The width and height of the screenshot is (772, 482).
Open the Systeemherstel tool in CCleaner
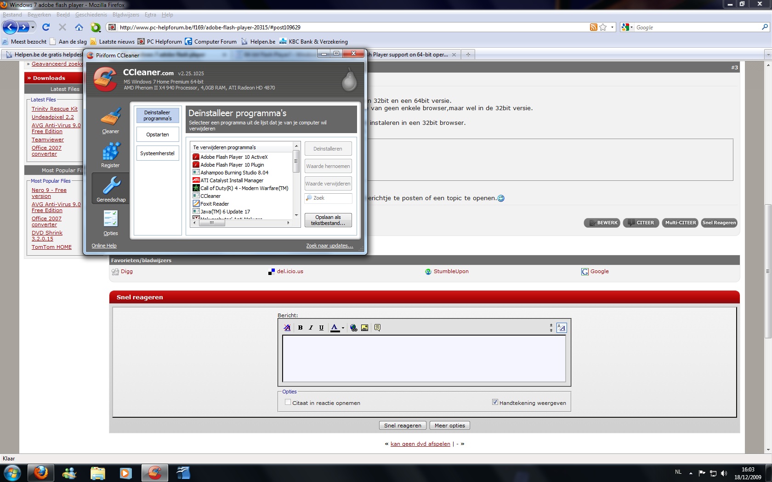coord(158,153)
